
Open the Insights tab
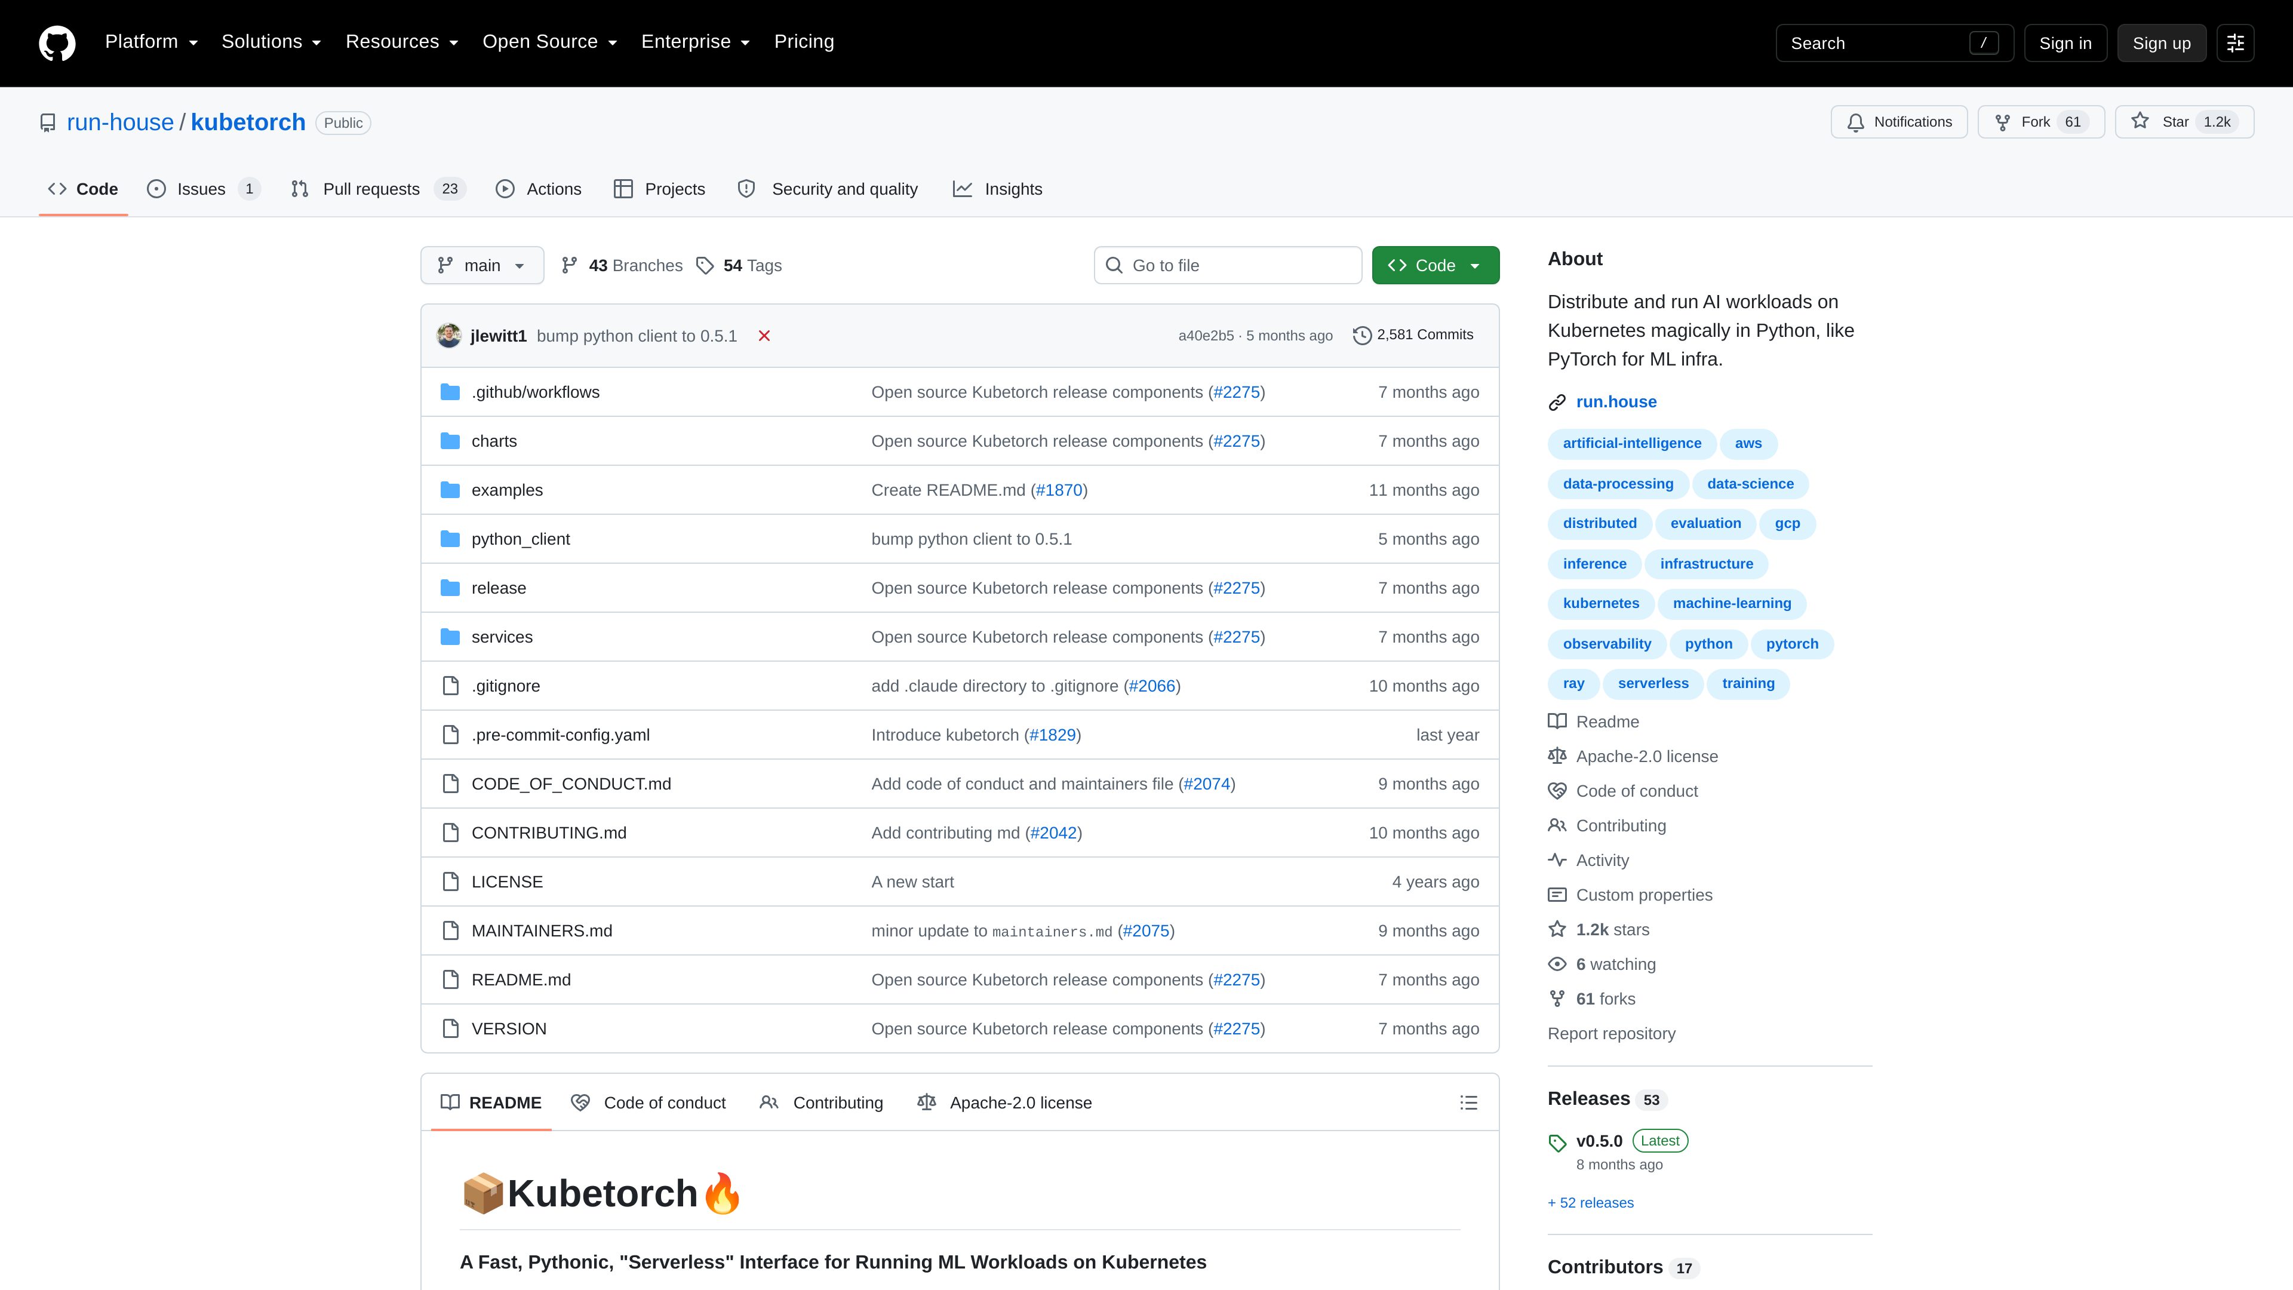pyautogui.click(x=998, y=189)
